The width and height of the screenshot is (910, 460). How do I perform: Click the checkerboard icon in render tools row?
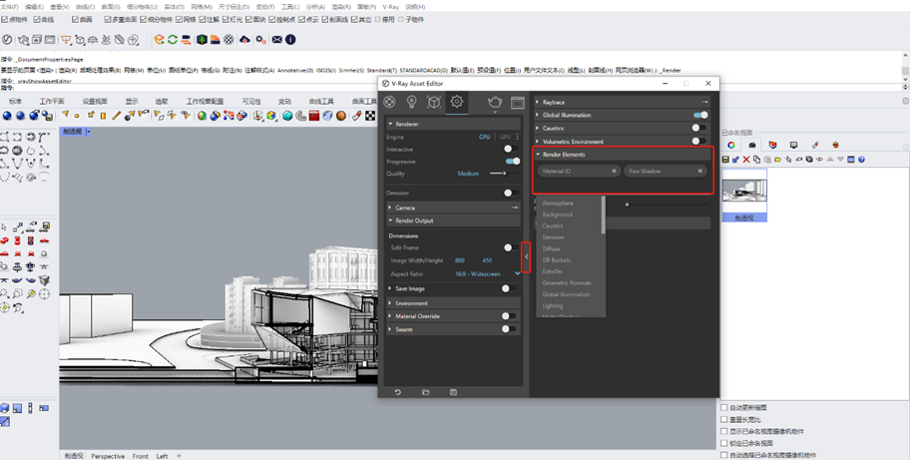[x=368, y=116]
